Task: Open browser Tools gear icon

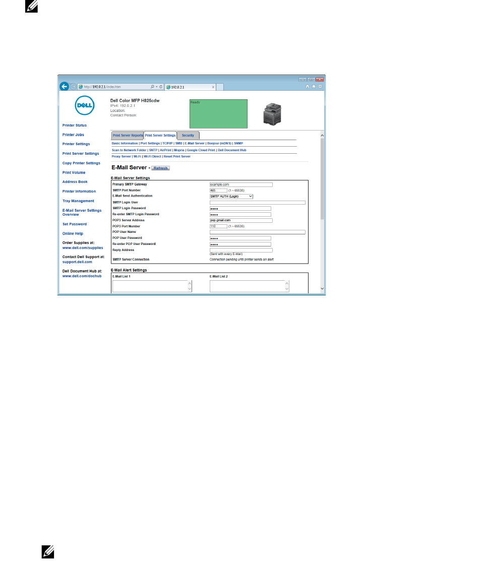Action: pos(320,87)
